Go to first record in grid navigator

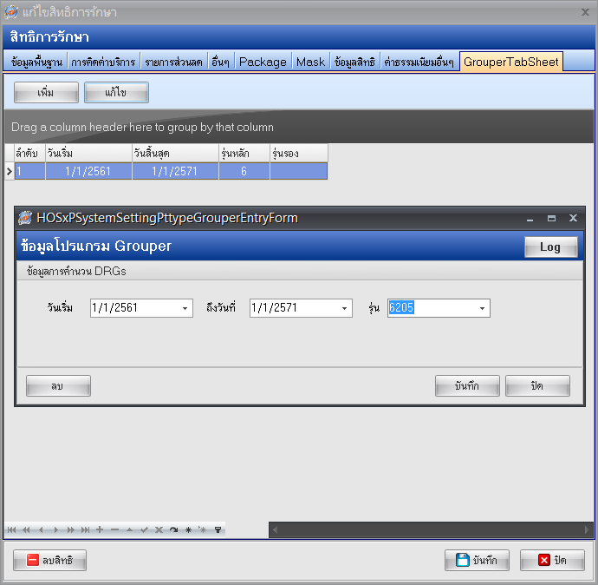coord(11,529)
